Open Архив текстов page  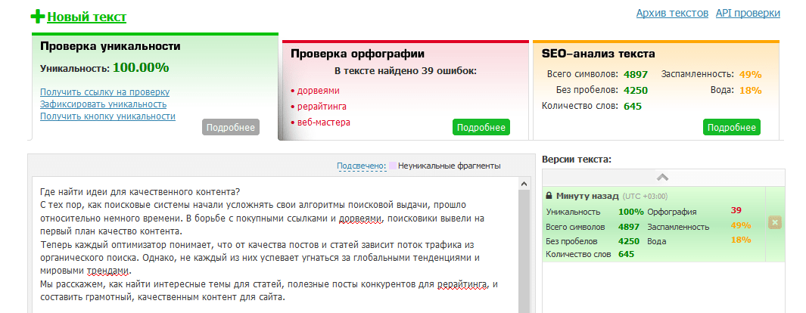pos(672,13)
